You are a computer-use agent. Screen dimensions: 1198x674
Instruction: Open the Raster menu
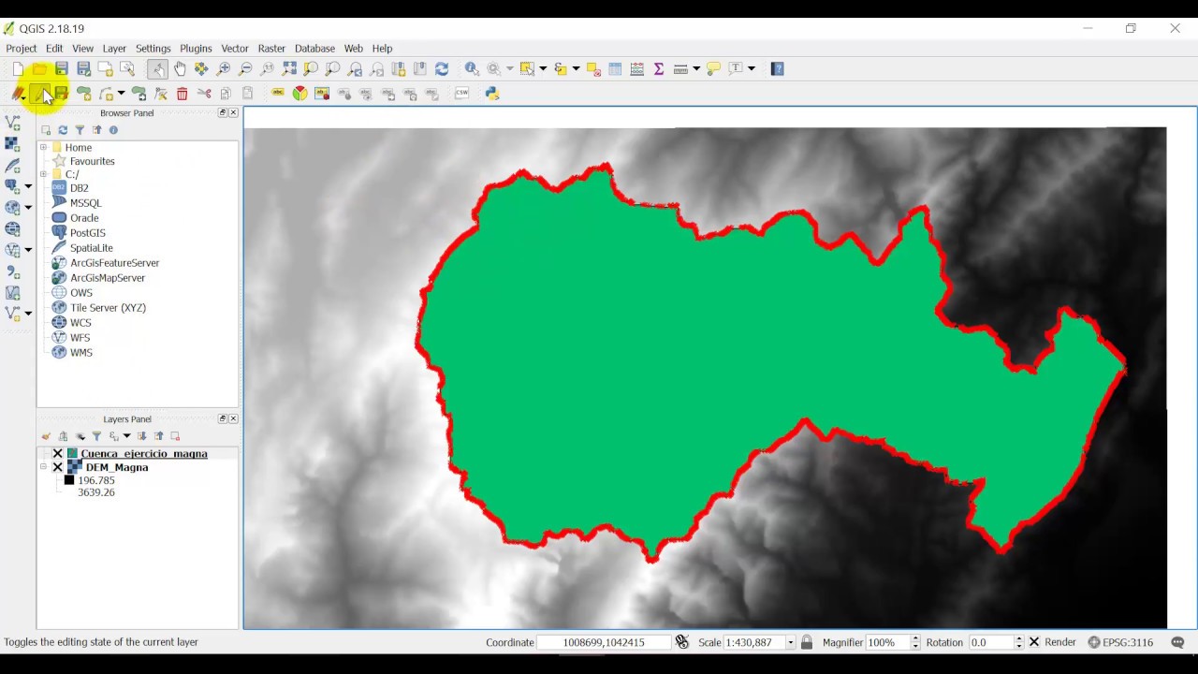[x=271, y=49]
